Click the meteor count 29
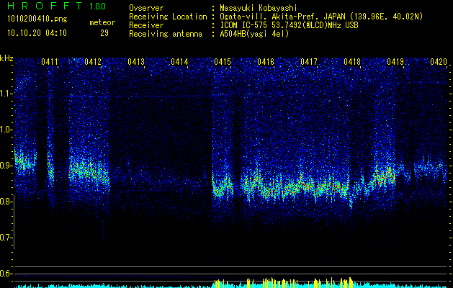Image resolution: width=453 pixels, height=288 pixels. pos(104,33)
